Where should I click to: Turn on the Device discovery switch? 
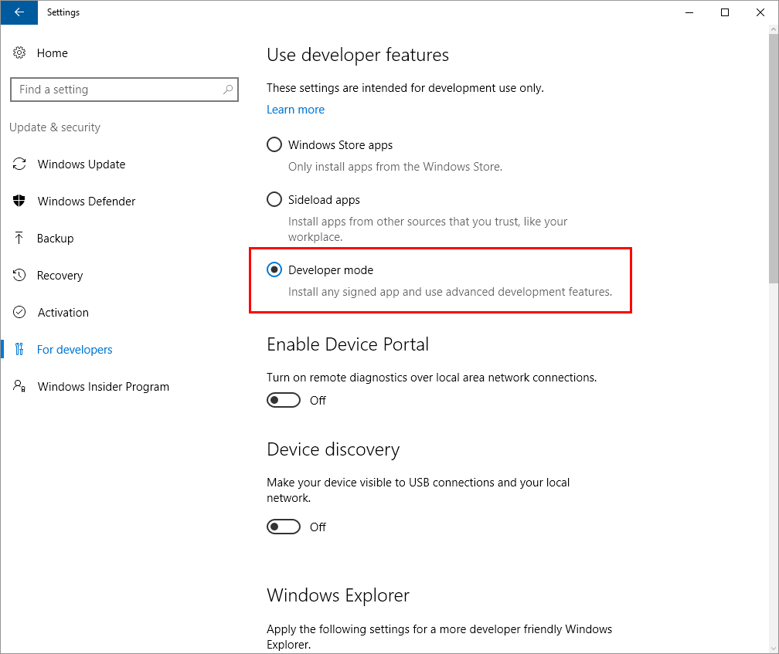(284, 527)
